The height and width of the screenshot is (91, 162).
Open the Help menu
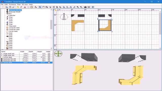pyautogui.click(x=31, y=5)
